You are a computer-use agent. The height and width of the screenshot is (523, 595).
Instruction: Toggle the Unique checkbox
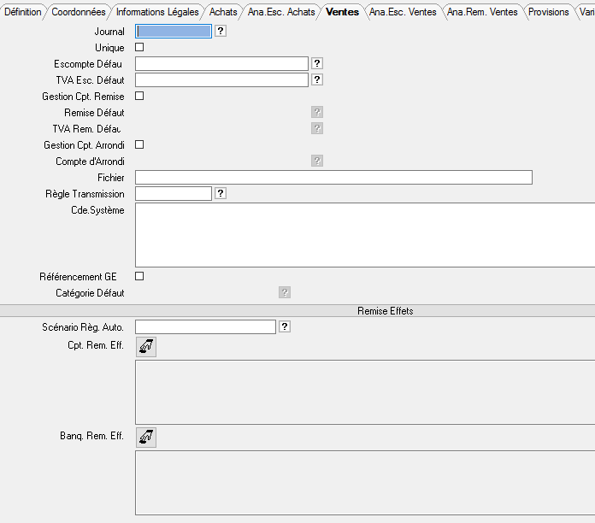point(140,48)
